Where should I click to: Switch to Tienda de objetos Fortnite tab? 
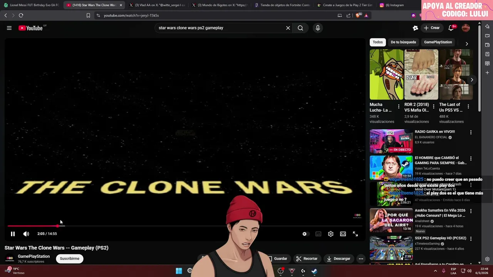coord(282,5)
